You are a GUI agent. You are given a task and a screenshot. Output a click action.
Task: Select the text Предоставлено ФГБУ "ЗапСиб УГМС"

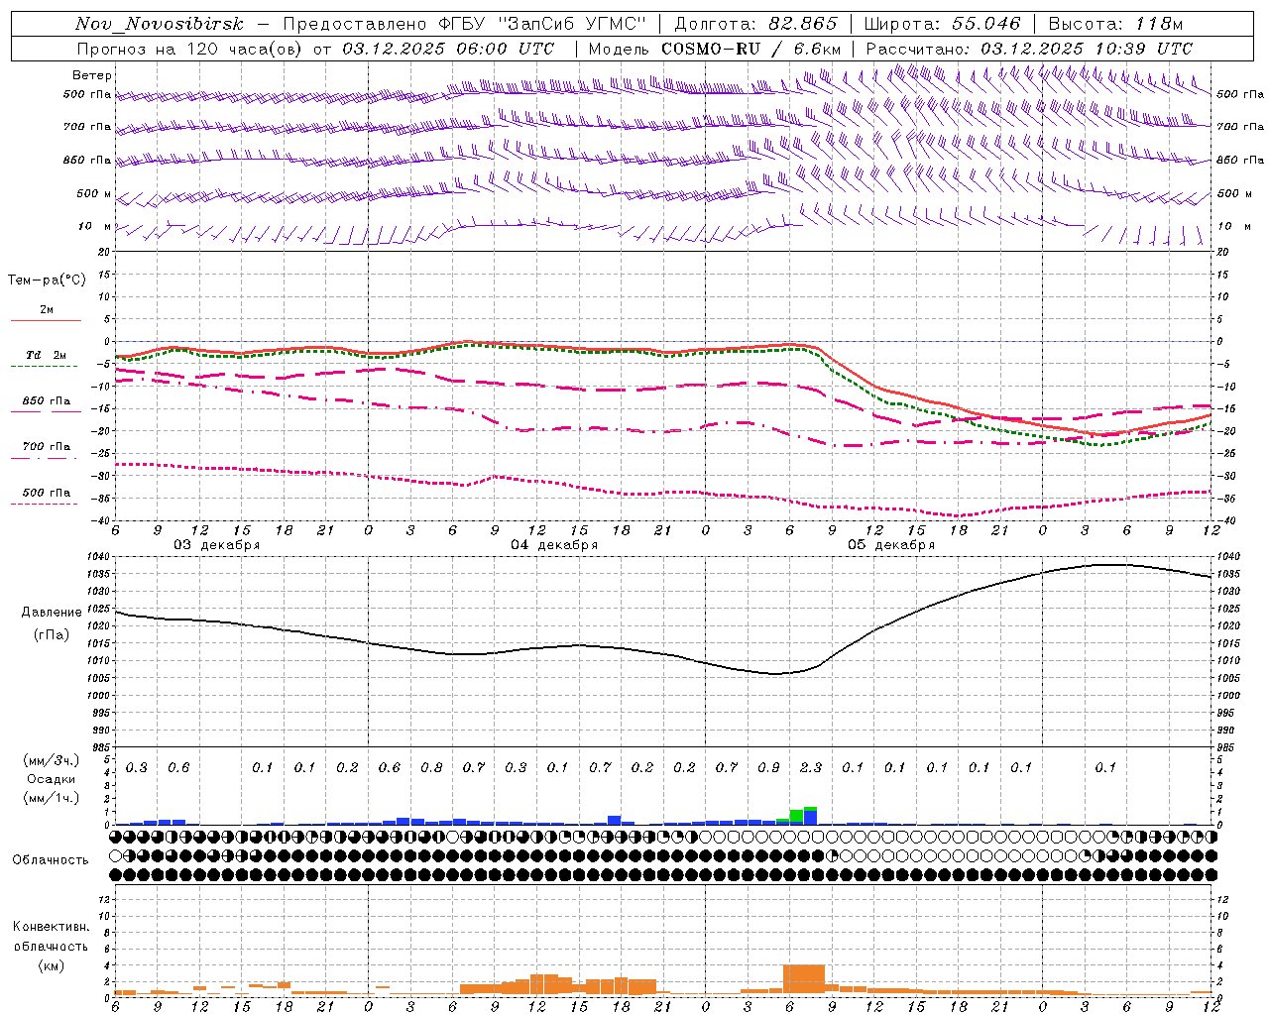click(465, 24)
